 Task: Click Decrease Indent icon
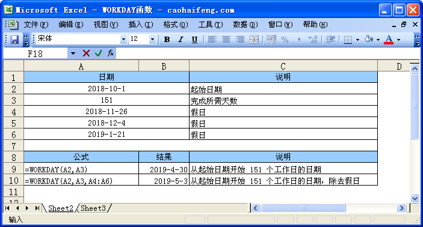point(330,40)
